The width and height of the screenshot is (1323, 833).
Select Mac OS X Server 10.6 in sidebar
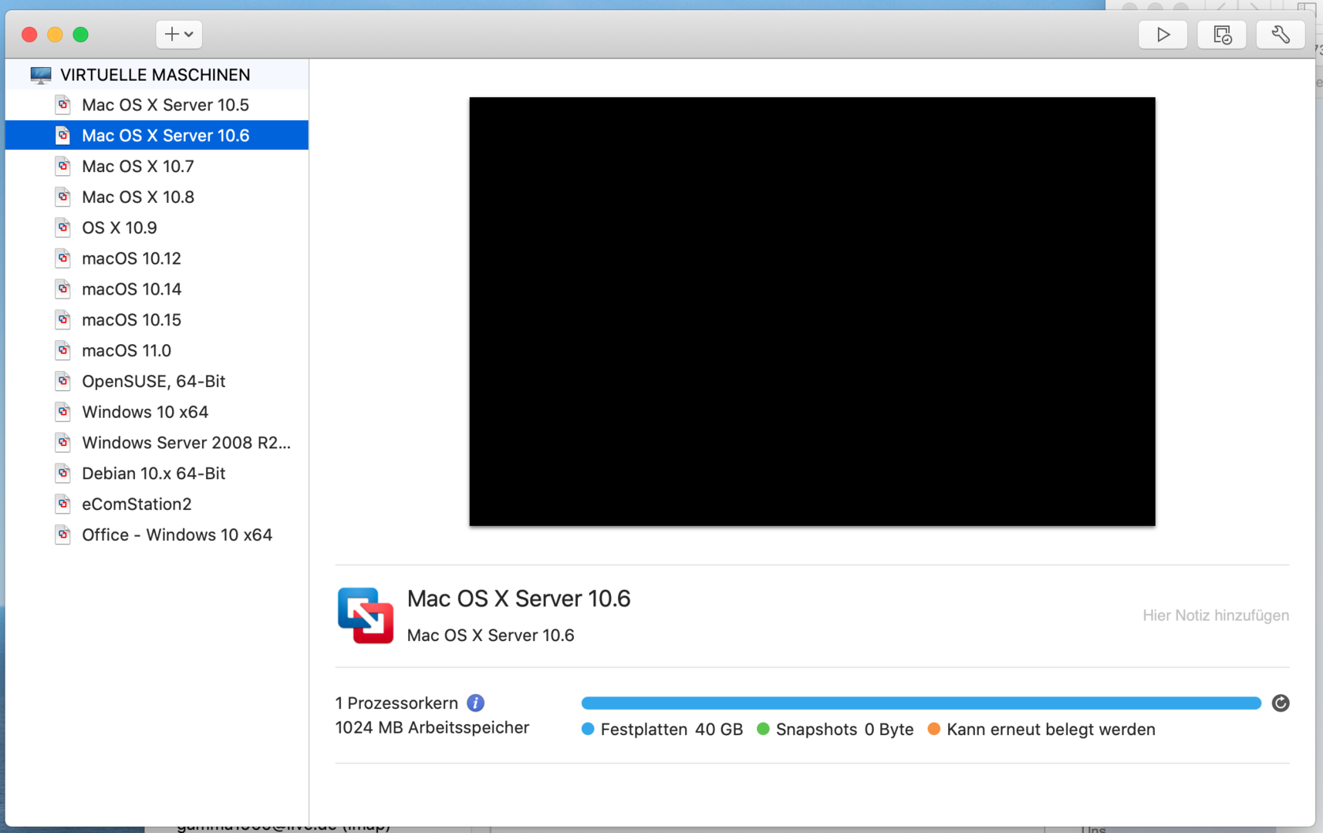tap(157, 135)
